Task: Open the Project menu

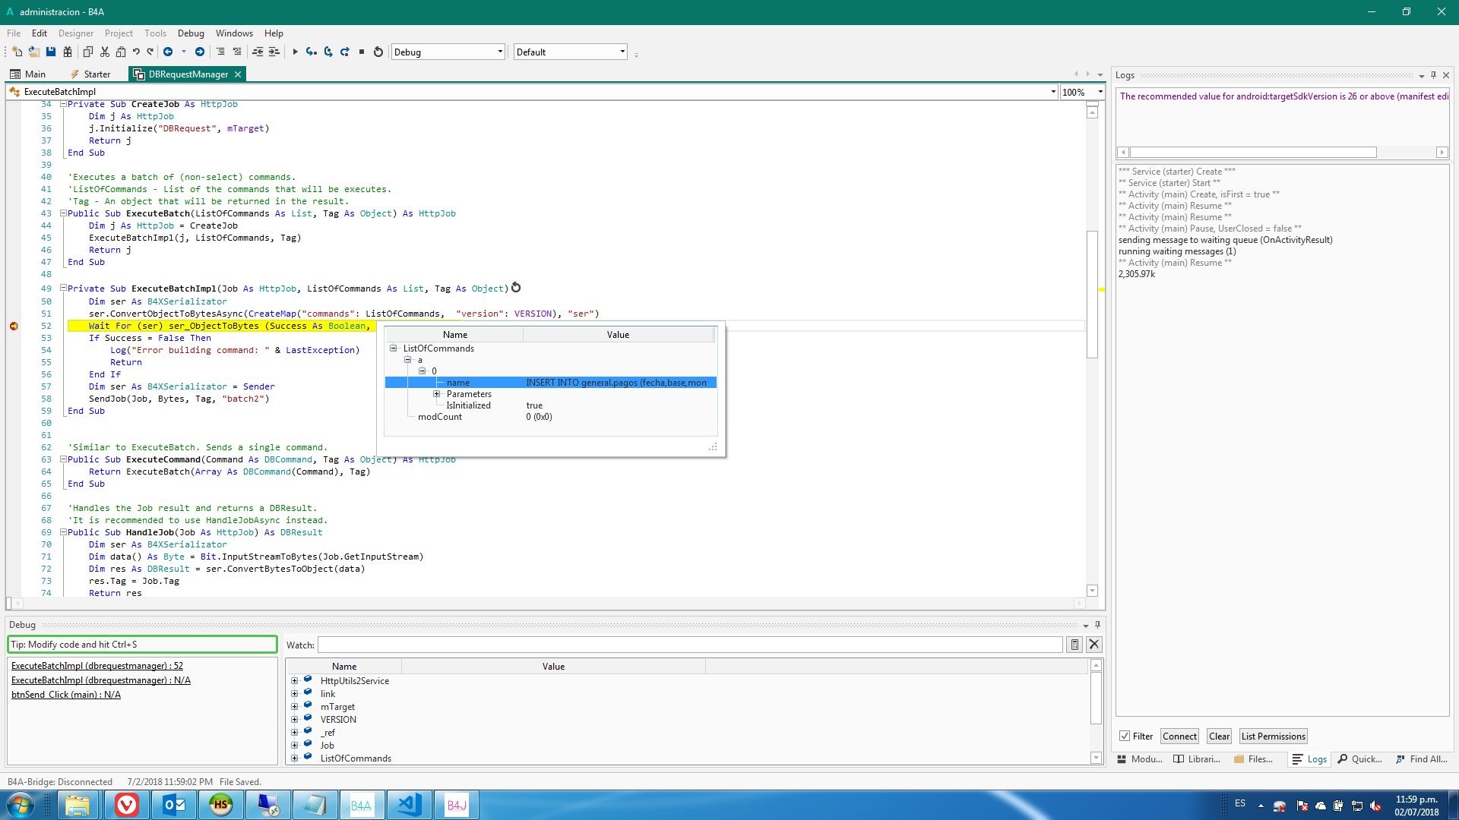Action: [x=119, y=33]
